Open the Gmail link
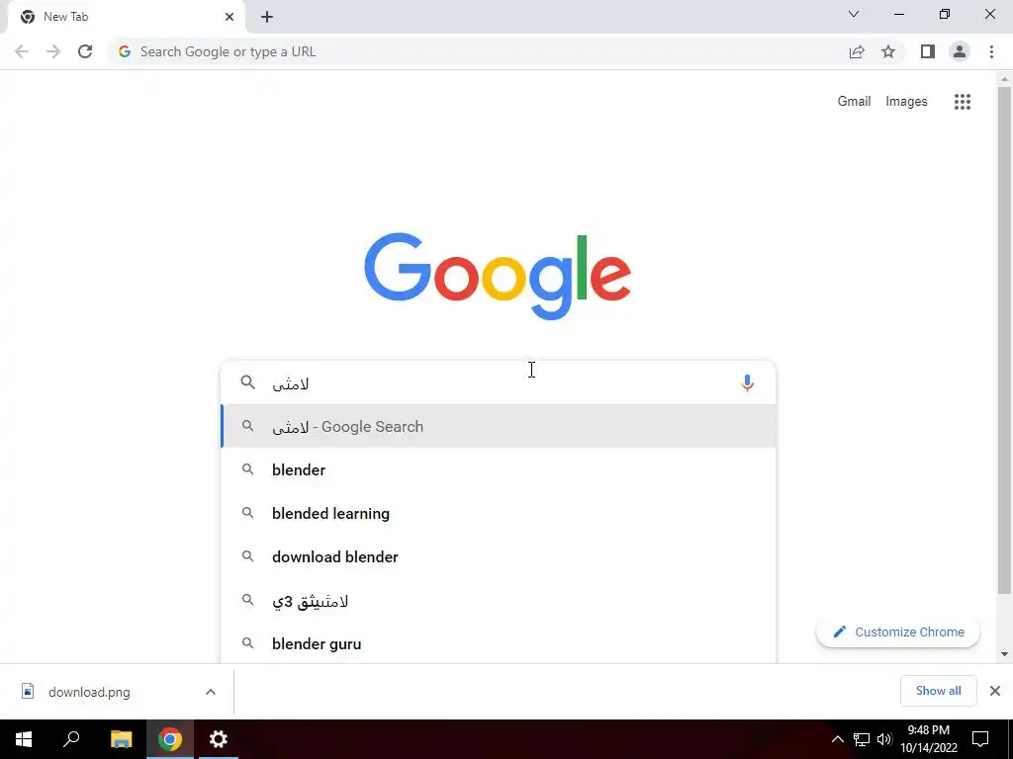Viewport: 1013px width, 759px height. [x=854, y=102]
